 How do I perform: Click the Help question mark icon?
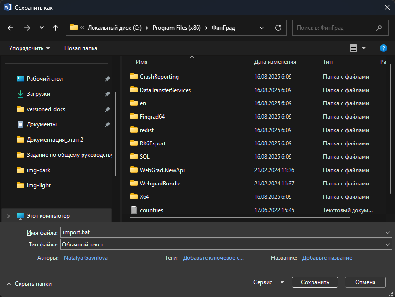[383, 48]
